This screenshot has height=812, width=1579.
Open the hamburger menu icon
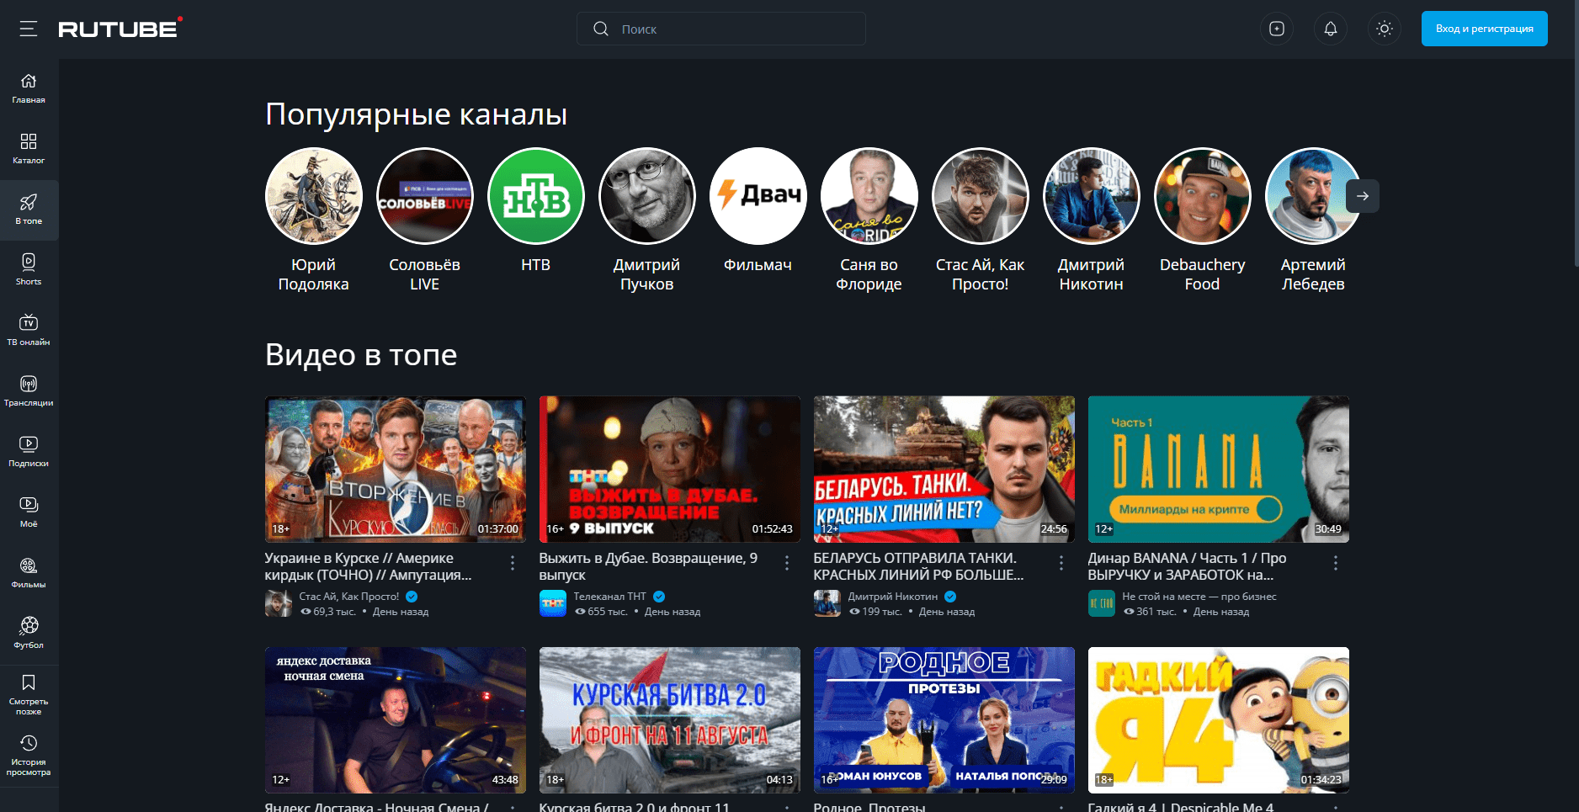pos(29,29)
